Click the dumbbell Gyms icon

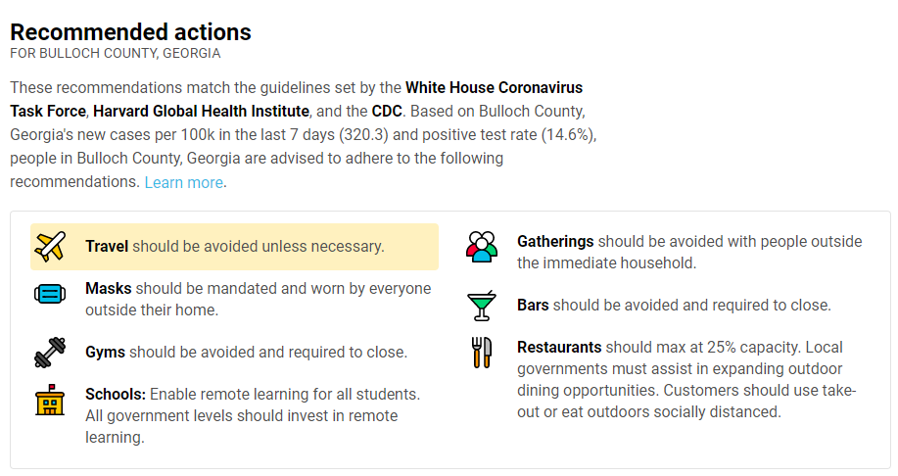[50, 353]
